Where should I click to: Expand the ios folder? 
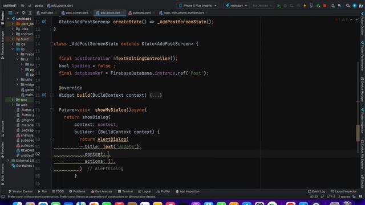click(13, 44)
